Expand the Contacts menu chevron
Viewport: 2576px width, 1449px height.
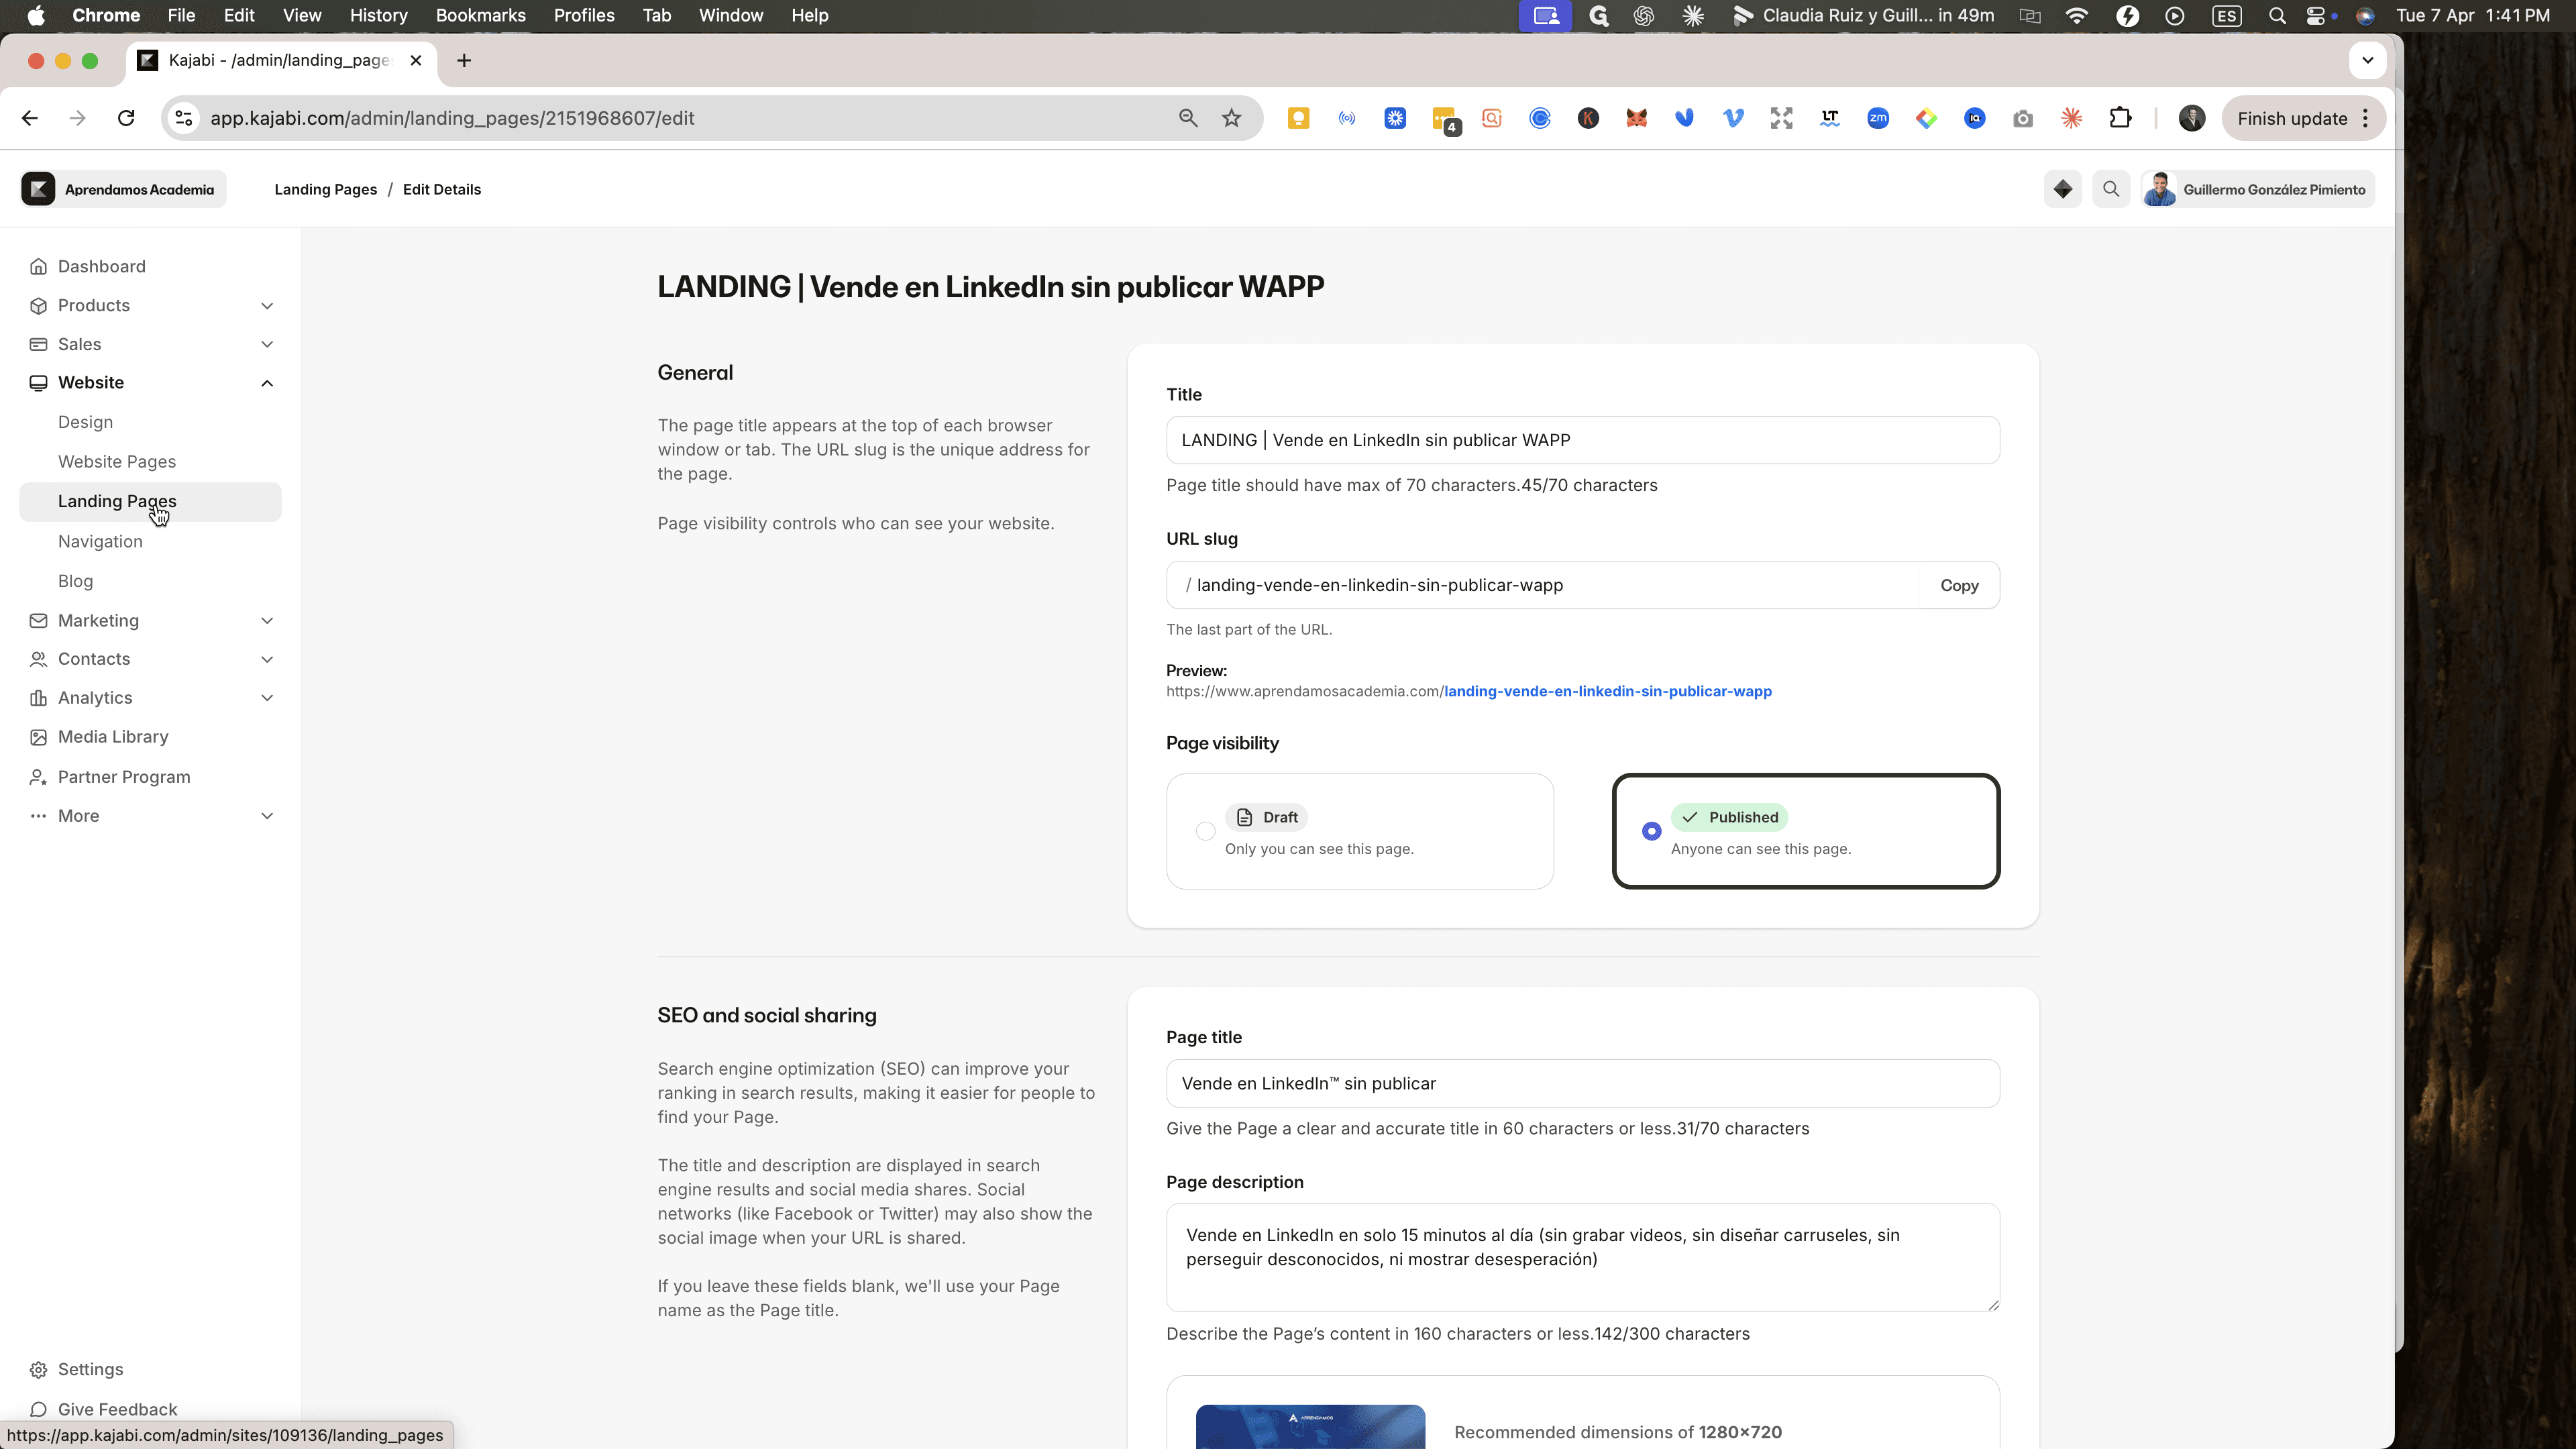coord(267,659)
